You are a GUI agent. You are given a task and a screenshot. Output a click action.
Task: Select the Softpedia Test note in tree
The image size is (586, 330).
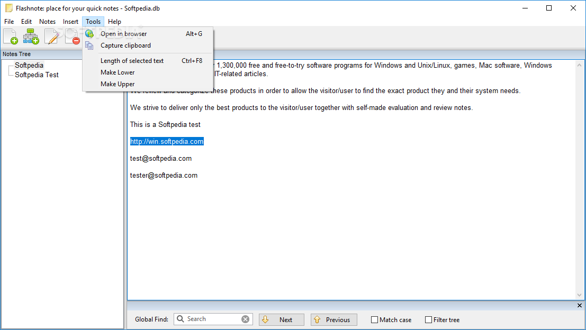pos(37,75)
